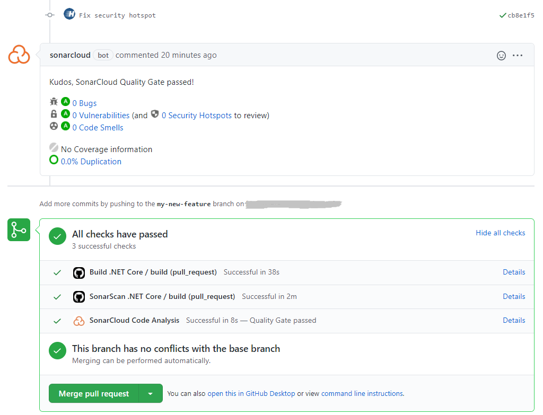543x415 pixels.
Task: Click the unlocked padlock vulnerability icon
Action: (54, 114)
